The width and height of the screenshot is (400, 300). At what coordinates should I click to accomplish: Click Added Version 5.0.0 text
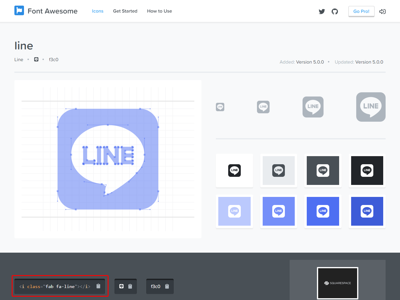(302, 62)
